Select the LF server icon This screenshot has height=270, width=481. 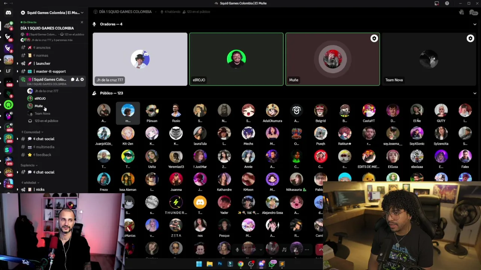8,71
